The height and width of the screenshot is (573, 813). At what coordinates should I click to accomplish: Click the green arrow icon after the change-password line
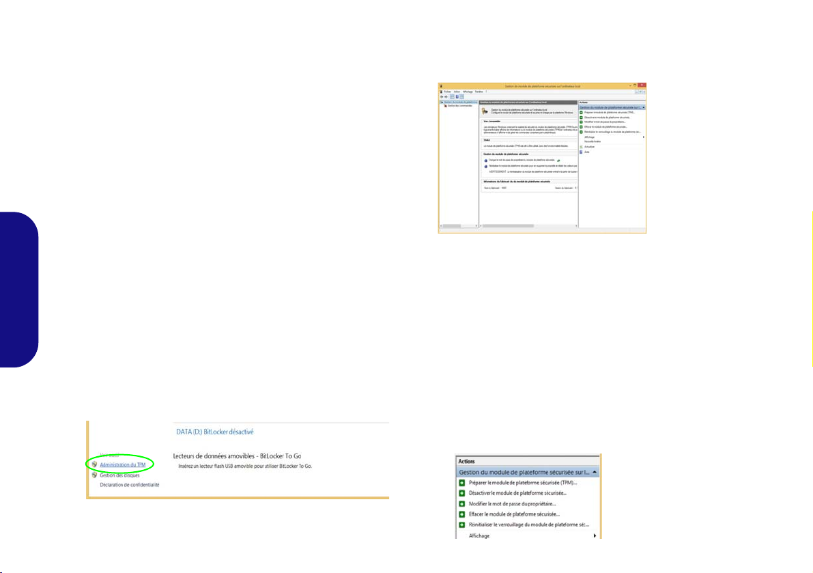pyautogui.click(x=558, y=160)
